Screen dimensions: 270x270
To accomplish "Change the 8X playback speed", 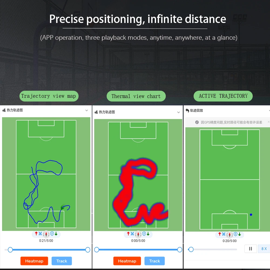I will click(x=264, y=249).
